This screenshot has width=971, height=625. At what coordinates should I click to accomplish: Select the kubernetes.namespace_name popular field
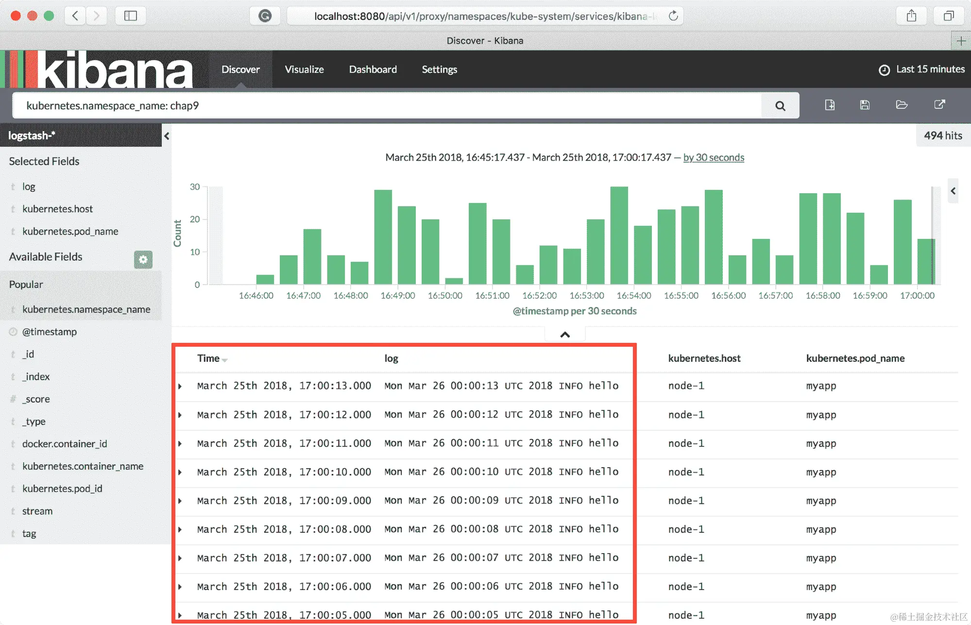pyautogui.click(x=86, y=309)
